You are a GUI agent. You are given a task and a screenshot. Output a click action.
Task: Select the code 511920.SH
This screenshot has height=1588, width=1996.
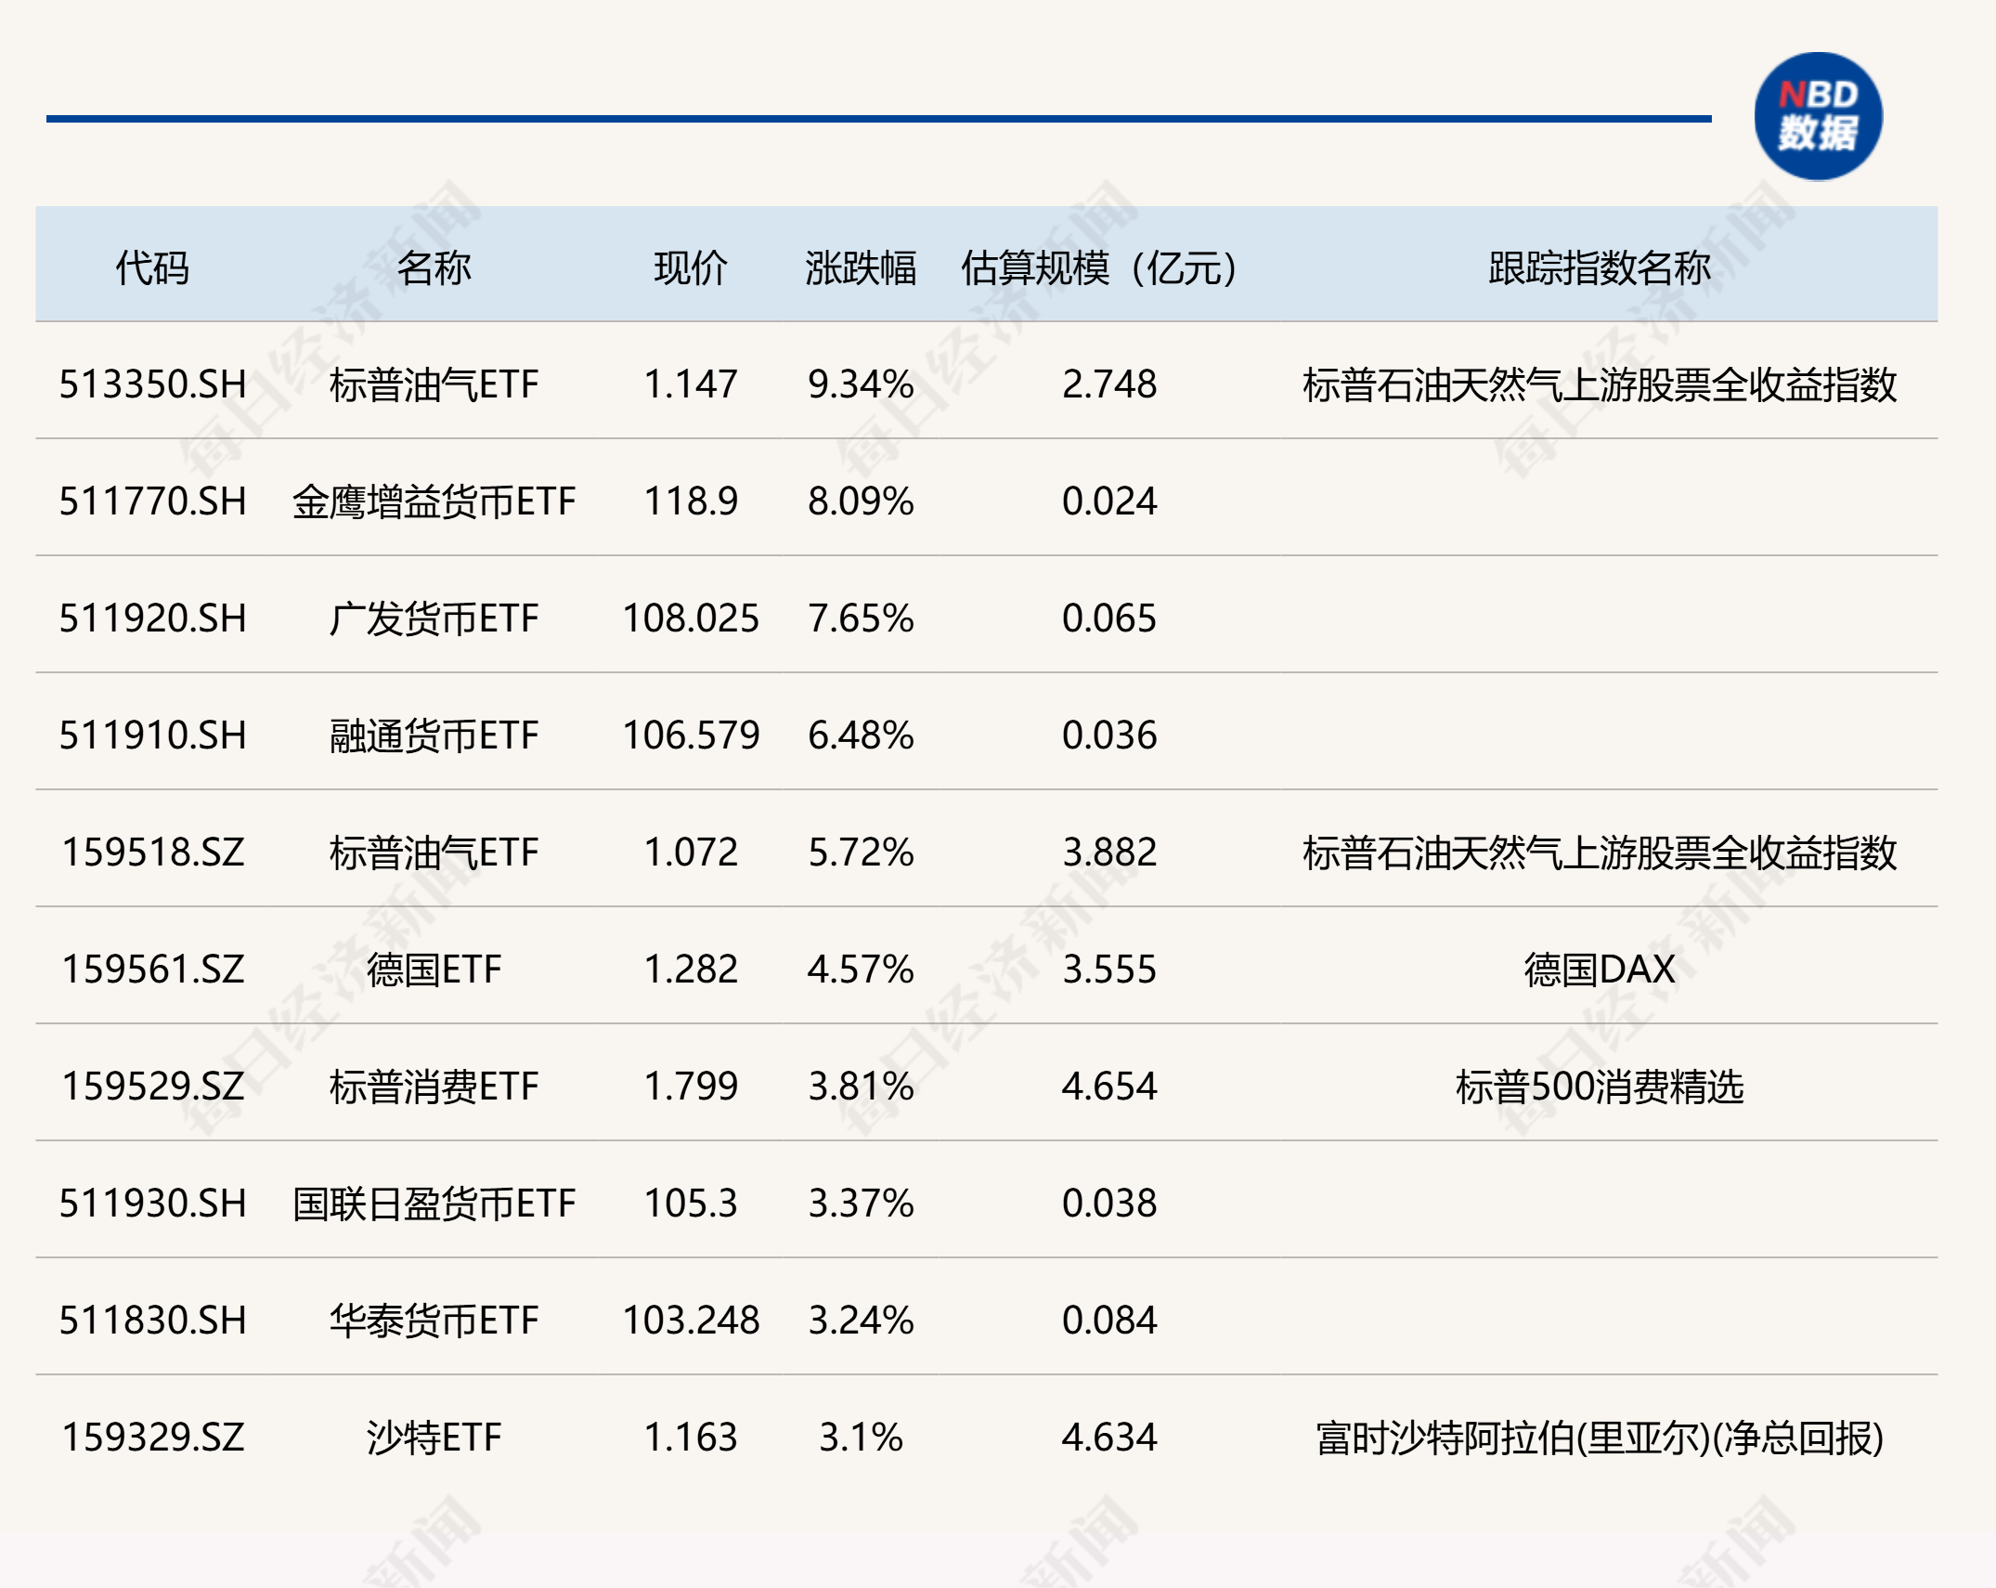point(152,618)
